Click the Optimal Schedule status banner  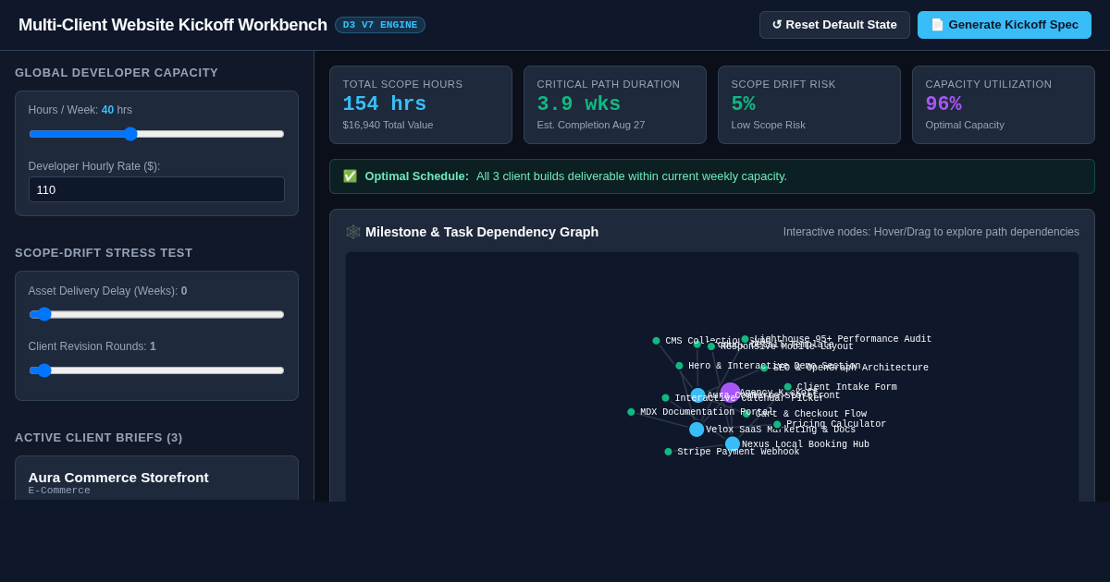coord(712,176)
